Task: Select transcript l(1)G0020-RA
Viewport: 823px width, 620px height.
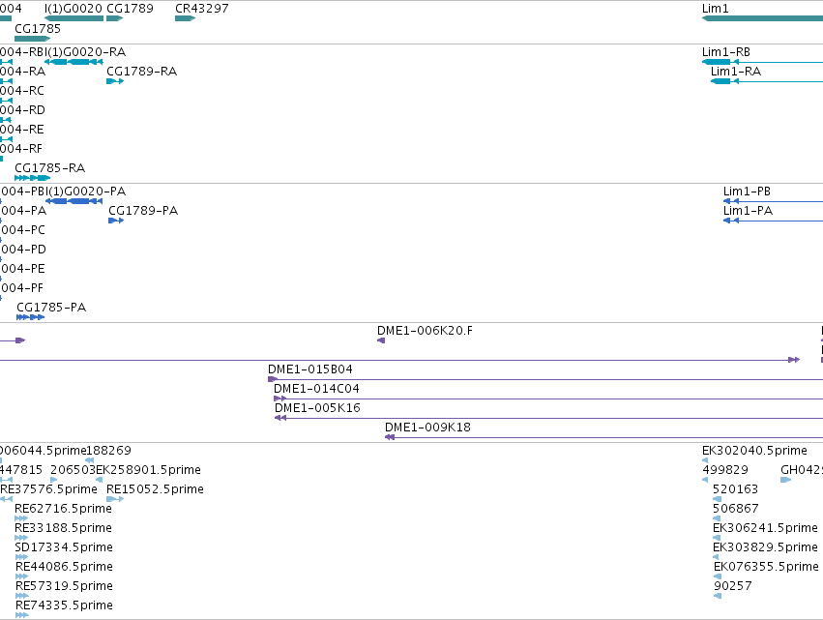Action: (x=74, y=62)
